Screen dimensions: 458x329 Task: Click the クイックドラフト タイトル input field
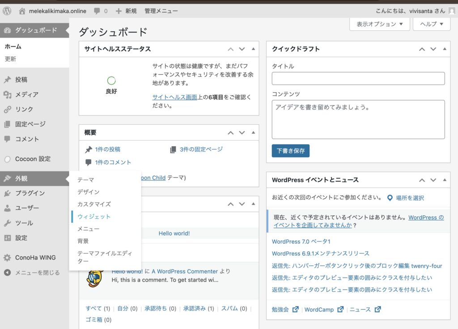pos(358,78)
